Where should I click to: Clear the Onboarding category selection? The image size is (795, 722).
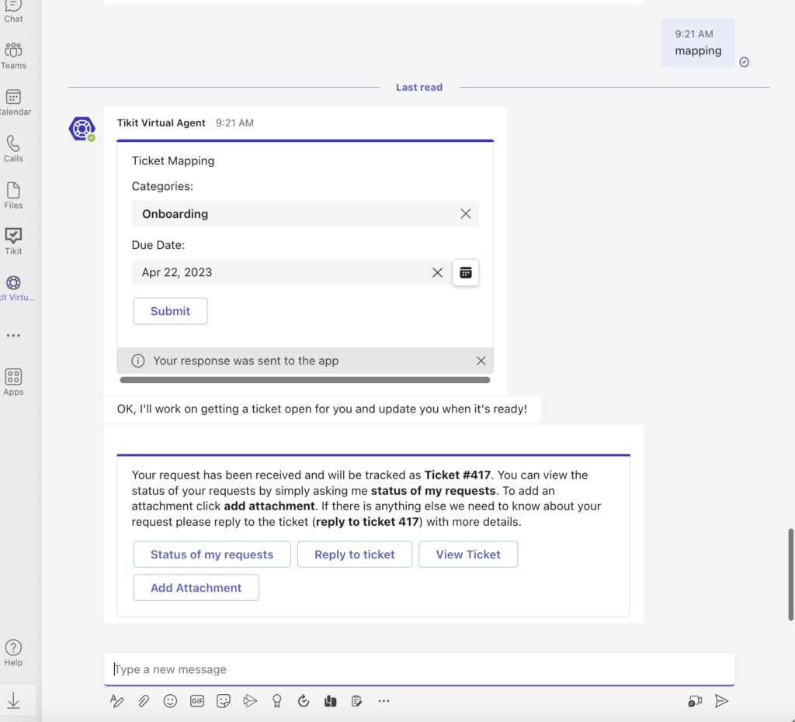tap(466, 214)
